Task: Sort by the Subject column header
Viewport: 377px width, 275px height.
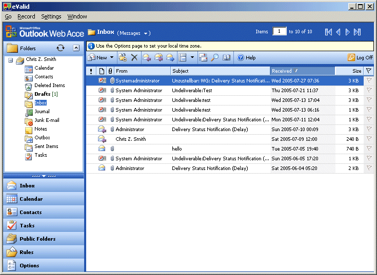Action: 220,71
